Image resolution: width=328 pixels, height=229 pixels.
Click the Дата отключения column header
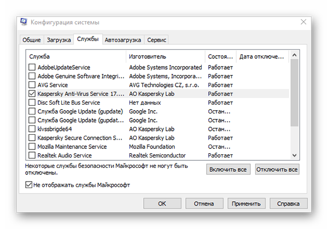(262, 57)
